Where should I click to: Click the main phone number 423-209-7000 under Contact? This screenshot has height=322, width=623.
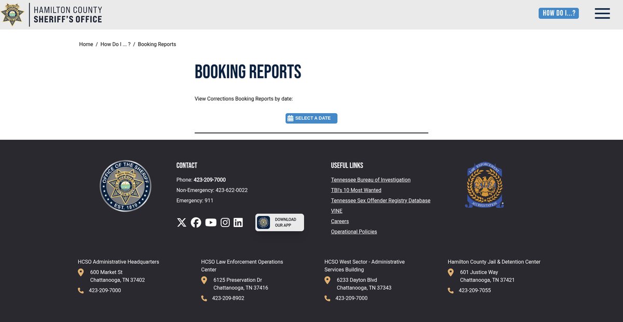pos(210,180)
